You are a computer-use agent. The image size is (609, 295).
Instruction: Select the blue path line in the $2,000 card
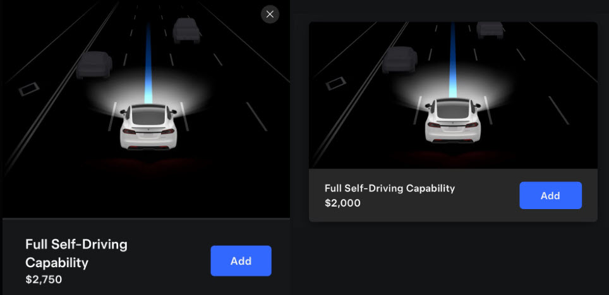coord(453,60)
